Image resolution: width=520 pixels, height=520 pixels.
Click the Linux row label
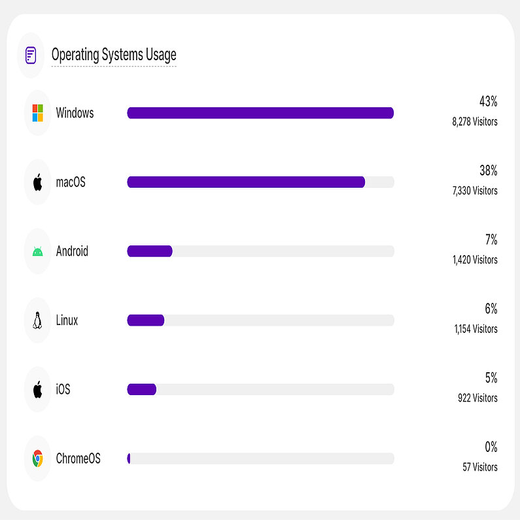pyautogui.click(x=67, y=321)
